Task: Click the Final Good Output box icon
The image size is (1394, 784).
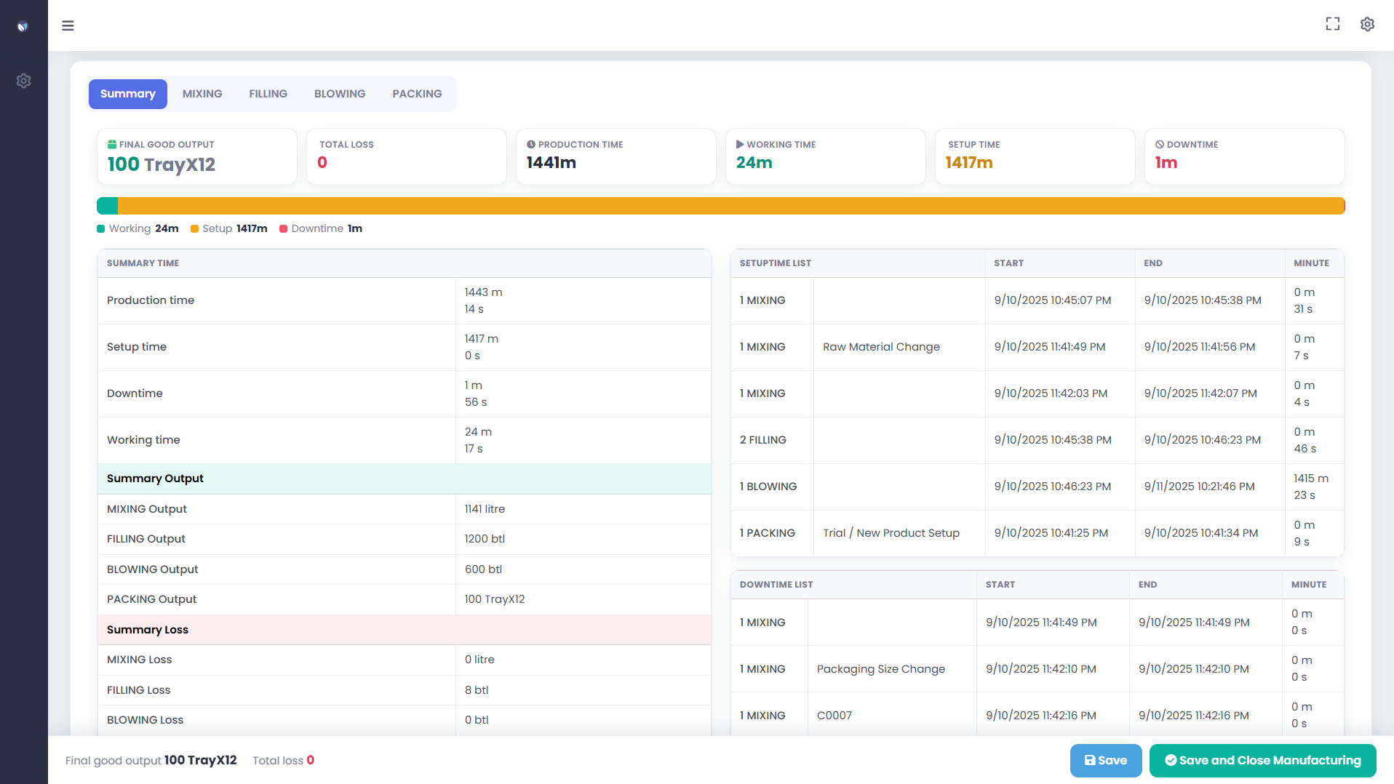Action: 112,144
